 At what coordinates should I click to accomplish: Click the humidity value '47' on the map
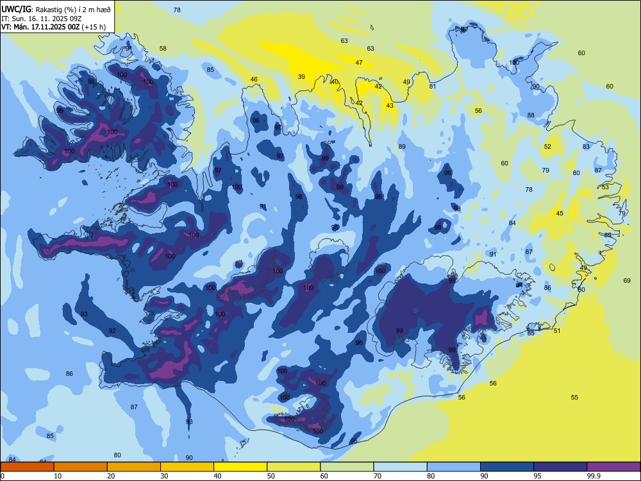pos(359,63)
